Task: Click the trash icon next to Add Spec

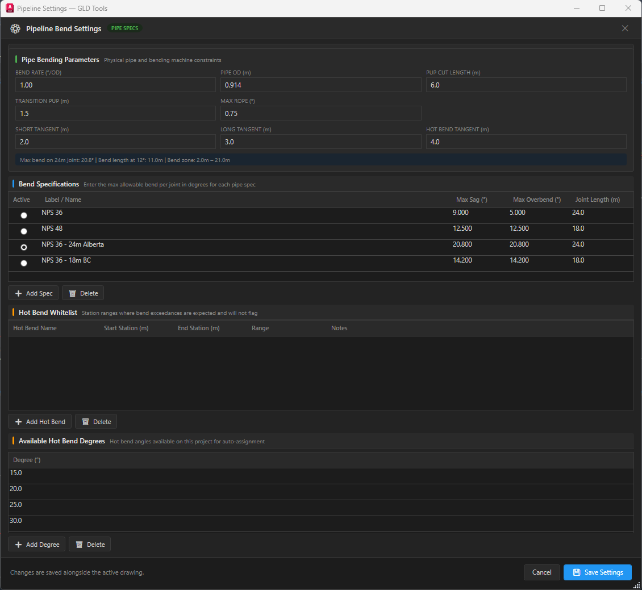Action: click(x=73, y=293)
